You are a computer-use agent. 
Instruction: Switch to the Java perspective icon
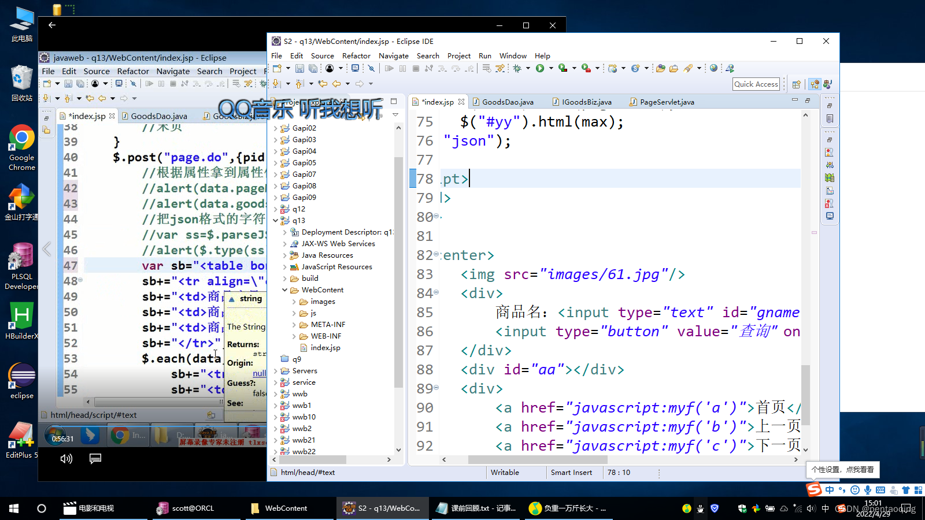click(828, 84)
